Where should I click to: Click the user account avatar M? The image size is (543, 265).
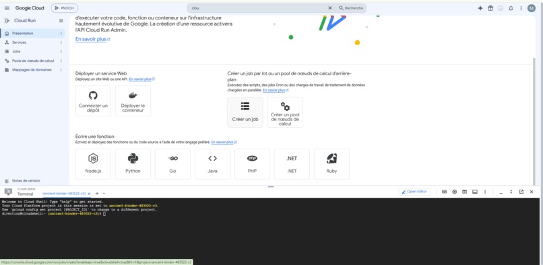tap(532, 8)
